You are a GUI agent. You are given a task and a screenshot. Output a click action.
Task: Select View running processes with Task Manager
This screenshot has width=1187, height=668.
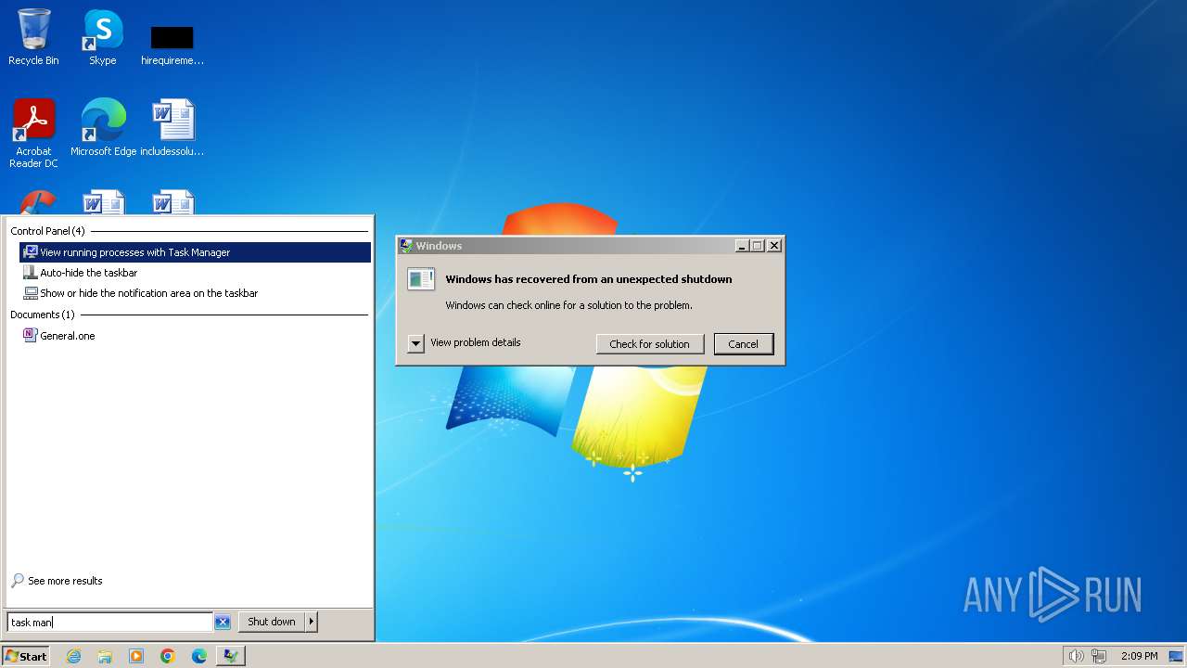point(195,252)
